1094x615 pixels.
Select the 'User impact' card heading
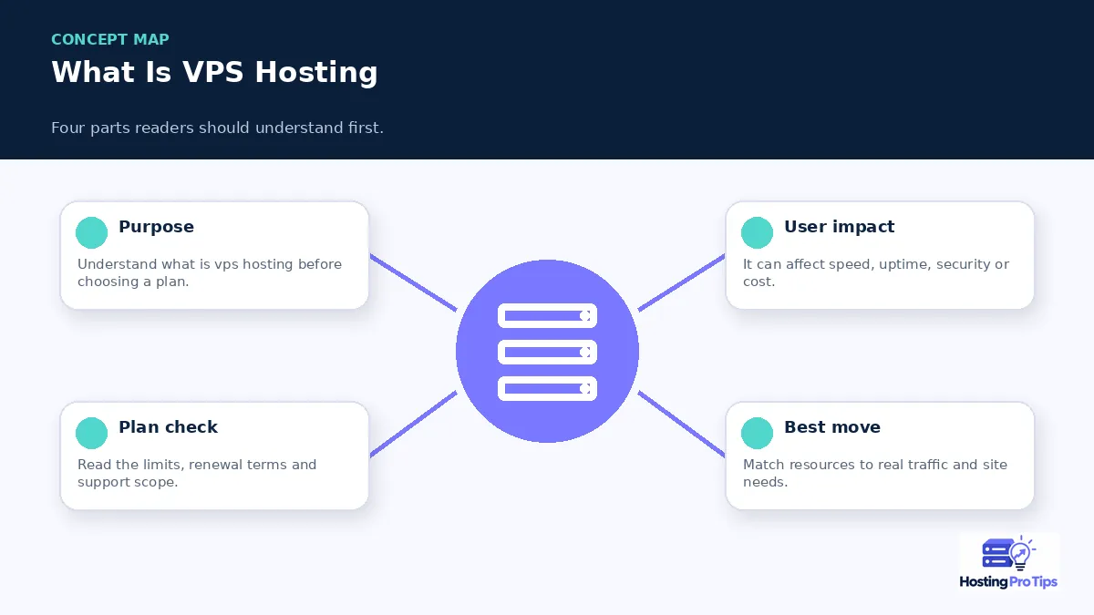pyautogui.click(x=840, y=227)
